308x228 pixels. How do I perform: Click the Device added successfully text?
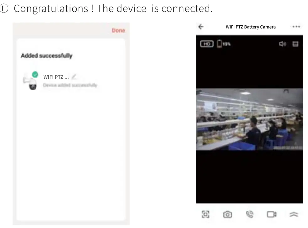pos(70,85)
